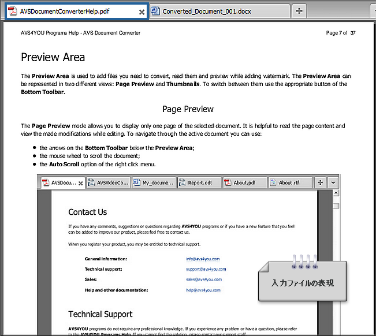Open the tab list dropdown arrow in embedded preview
Screen dimensions: 376x336
[333, 182]
